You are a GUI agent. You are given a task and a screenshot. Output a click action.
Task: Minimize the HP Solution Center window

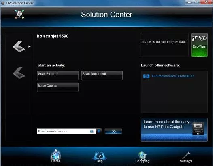point(190,2)
